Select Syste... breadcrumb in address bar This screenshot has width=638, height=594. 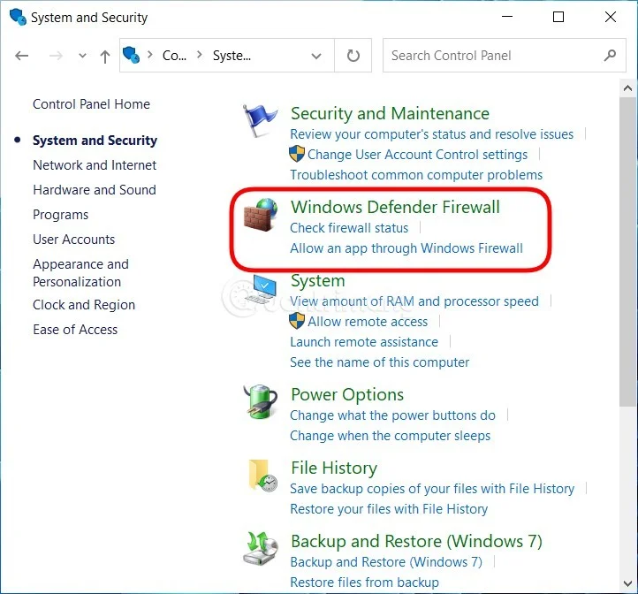[x=232, y=56]
